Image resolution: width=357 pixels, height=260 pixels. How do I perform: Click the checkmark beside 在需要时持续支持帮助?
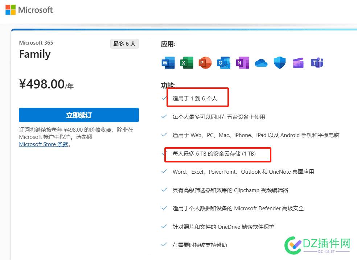pyautogui.click(x=164, y=245)
